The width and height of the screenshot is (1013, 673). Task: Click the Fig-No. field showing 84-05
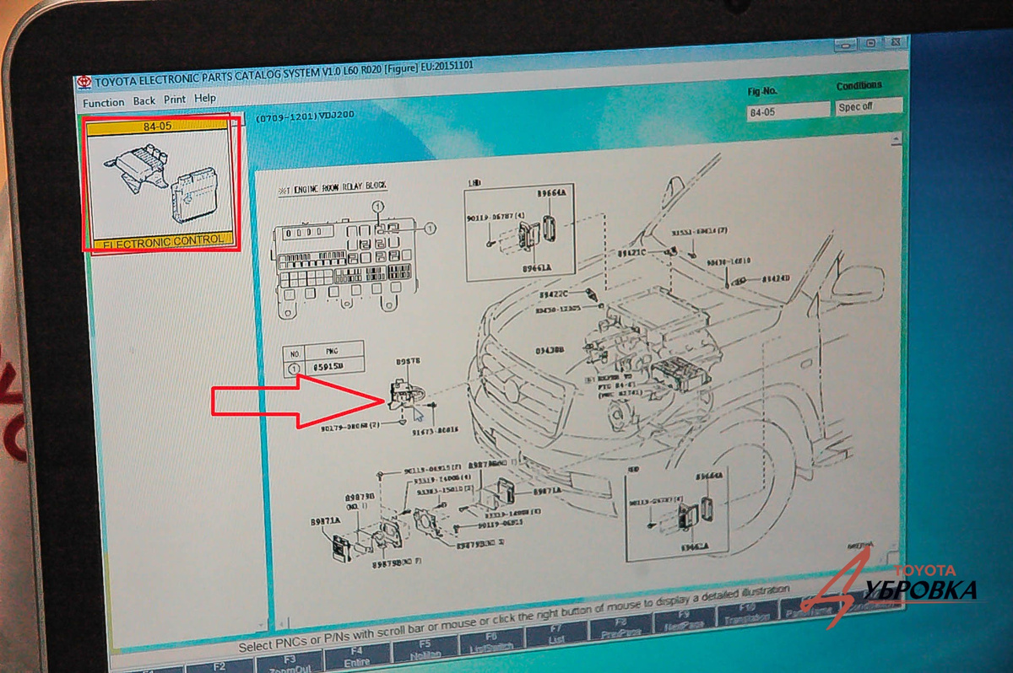(x=788, y=110)
